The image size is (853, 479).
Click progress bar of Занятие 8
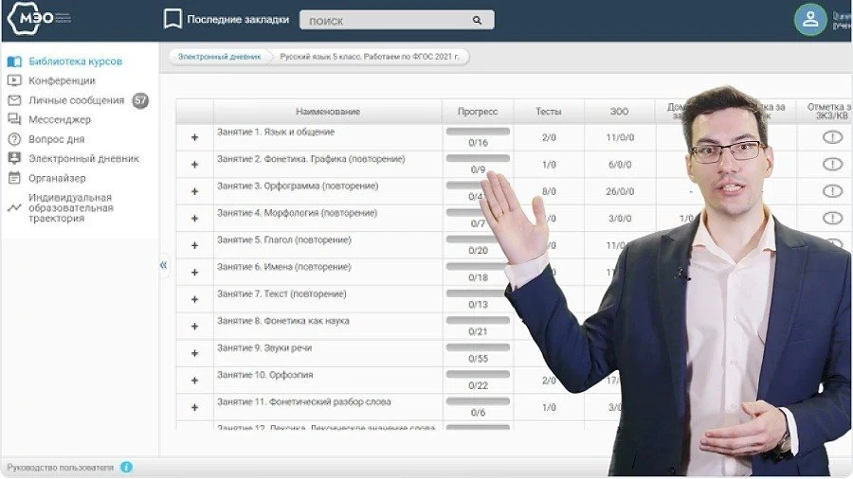click(478, 320)
